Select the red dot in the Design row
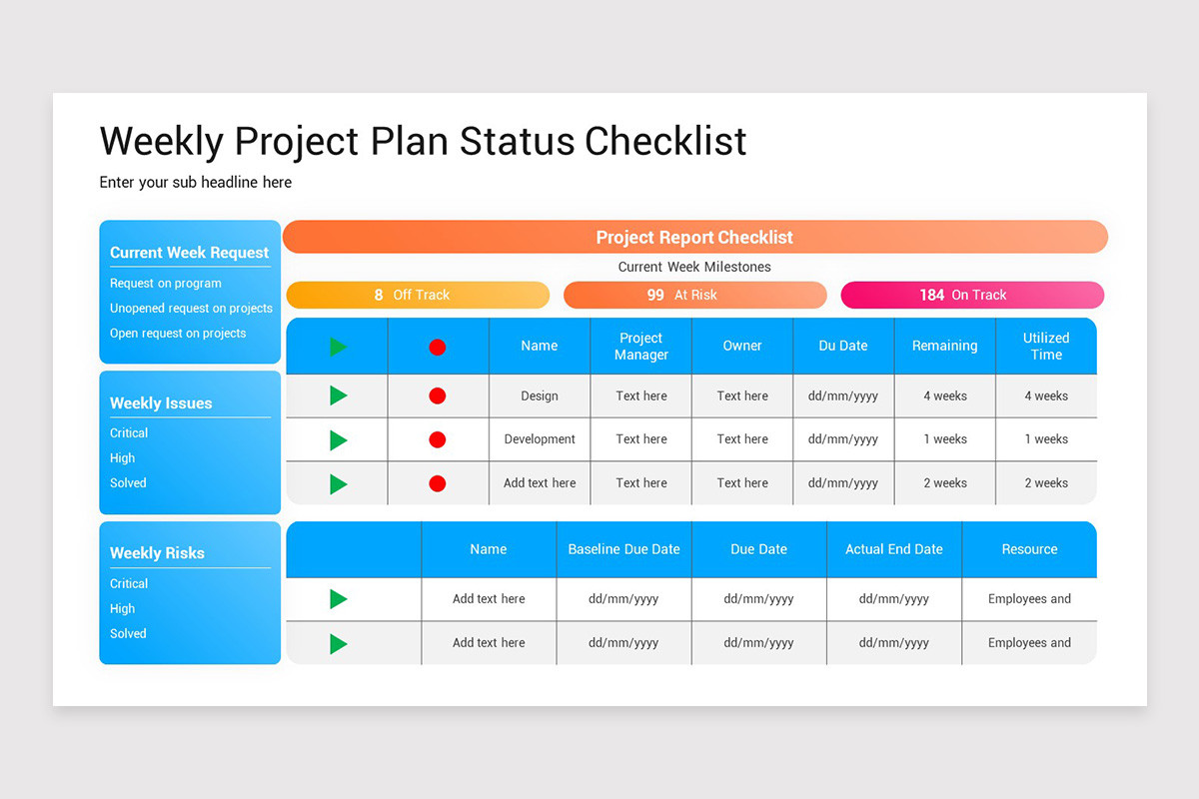The height and width of the screenshot is (799, 1199). point(437,396)
